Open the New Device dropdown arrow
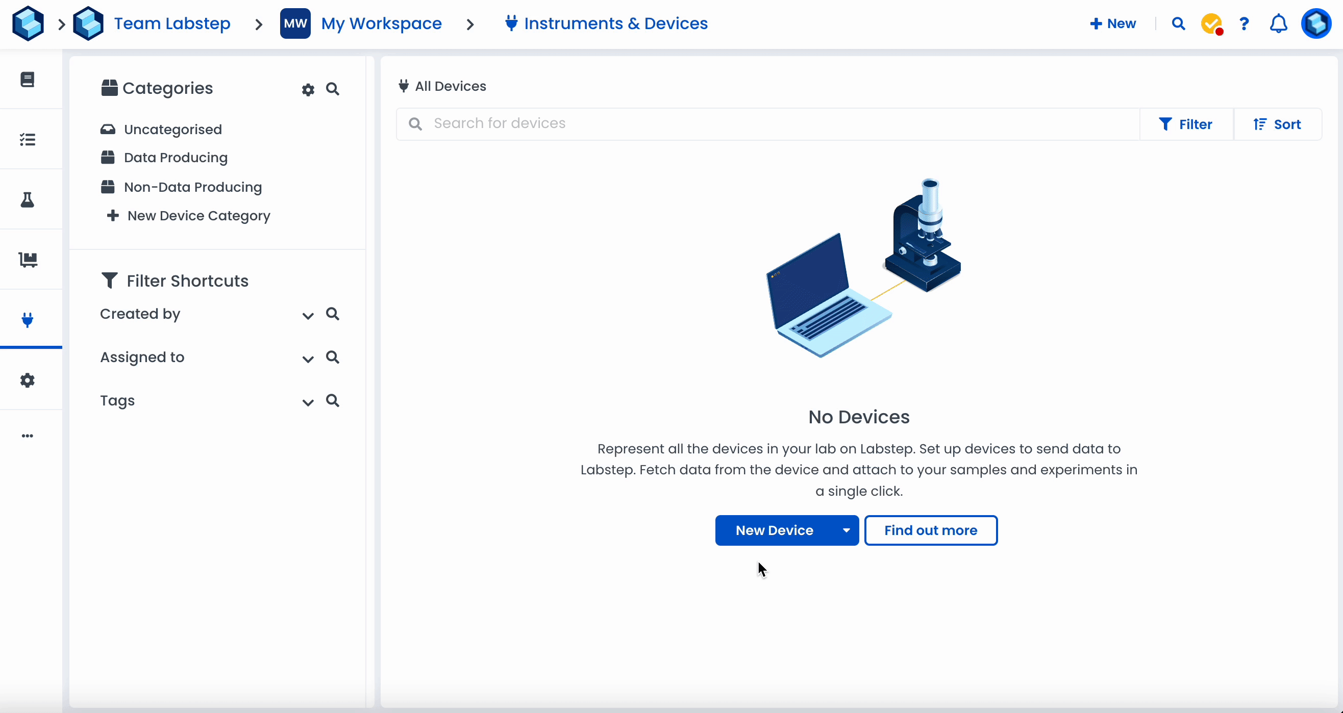The width and height of the screenshot is (1343, 713). point(845,530)
